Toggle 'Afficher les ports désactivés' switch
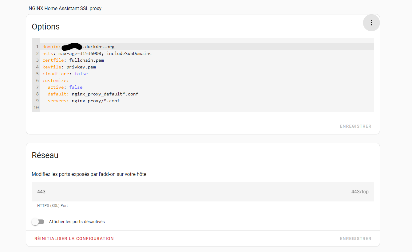 (x=38, y=222)
